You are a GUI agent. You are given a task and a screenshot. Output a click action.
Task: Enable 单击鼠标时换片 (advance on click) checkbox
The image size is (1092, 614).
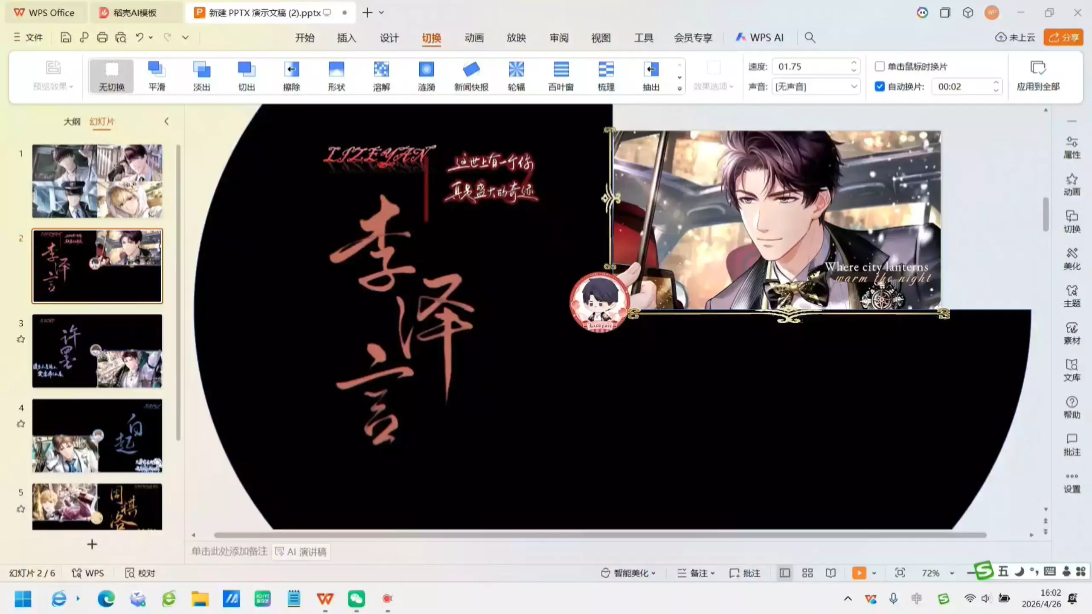click(x=880, y=67)
